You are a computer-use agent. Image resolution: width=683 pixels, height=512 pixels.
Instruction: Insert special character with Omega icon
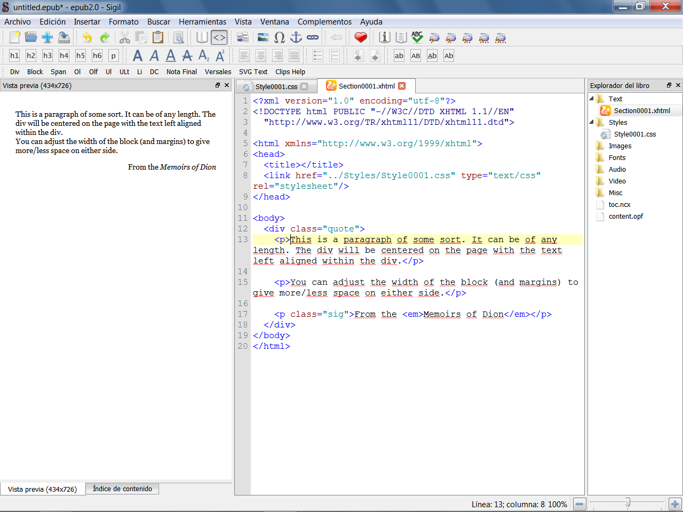pos(280,37)
